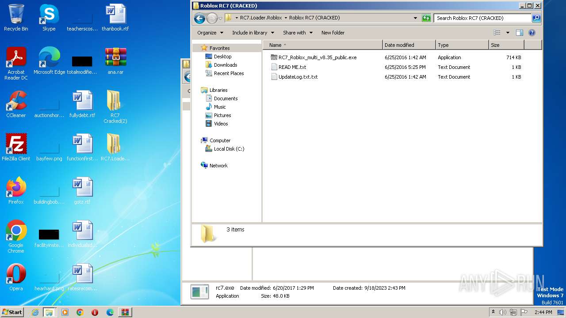Select READ ME.txt file
The height and width of the screenshot is (318, 566).
[292, 67]
